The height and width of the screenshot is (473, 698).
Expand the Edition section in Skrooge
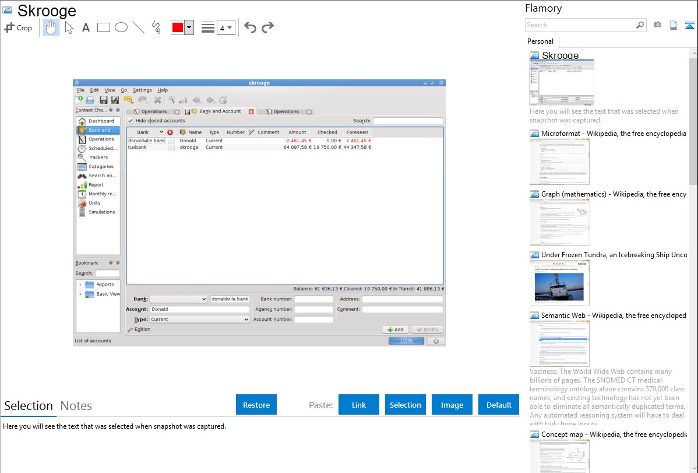pyautogui.click(x=139, y=330)
